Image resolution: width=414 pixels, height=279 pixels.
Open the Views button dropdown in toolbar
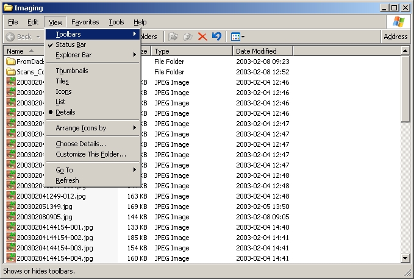tap(238, 37)
